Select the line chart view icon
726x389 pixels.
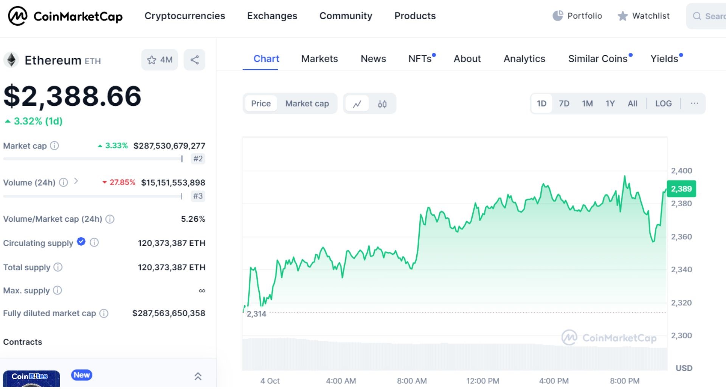357,103
